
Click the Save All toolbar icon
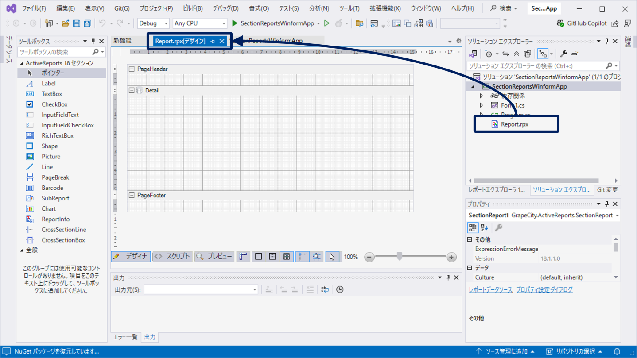[87, 23]
